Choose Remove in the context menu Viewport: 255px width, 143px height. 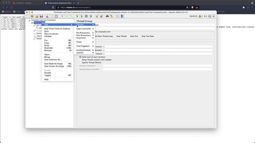57,50
